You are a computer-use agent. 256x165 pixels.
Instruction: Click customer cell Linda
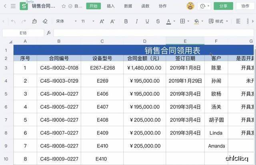pyautogui.click(x=216, y=133)
